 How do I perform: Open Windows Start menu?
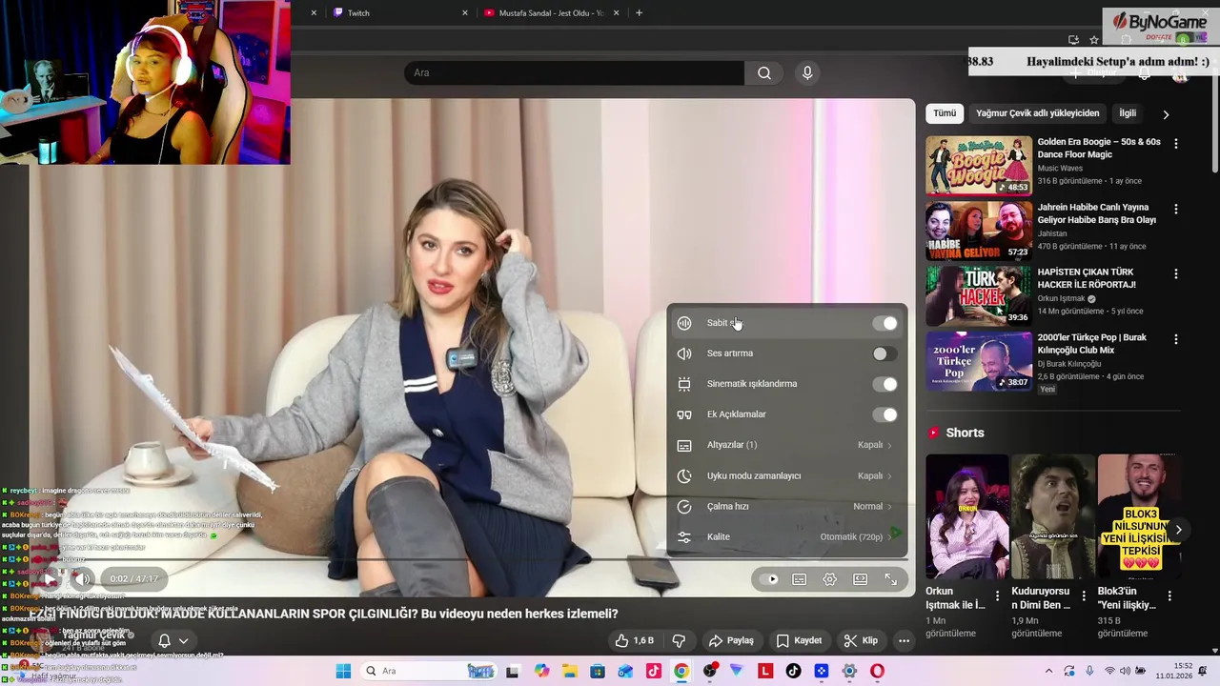(343, 671)
